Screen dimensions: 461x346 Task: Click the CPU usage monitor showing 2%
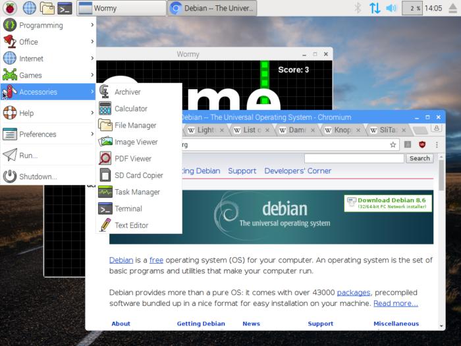pyautogui.click(x=412, y=8)
